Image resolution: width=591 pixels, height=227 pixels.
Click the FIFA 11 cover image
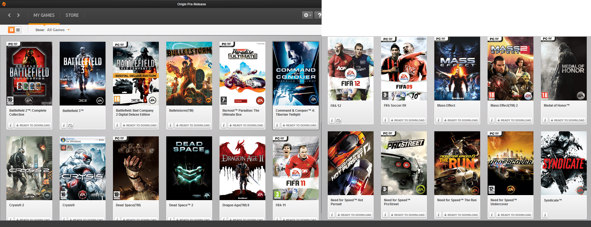[x=296, y=168]
